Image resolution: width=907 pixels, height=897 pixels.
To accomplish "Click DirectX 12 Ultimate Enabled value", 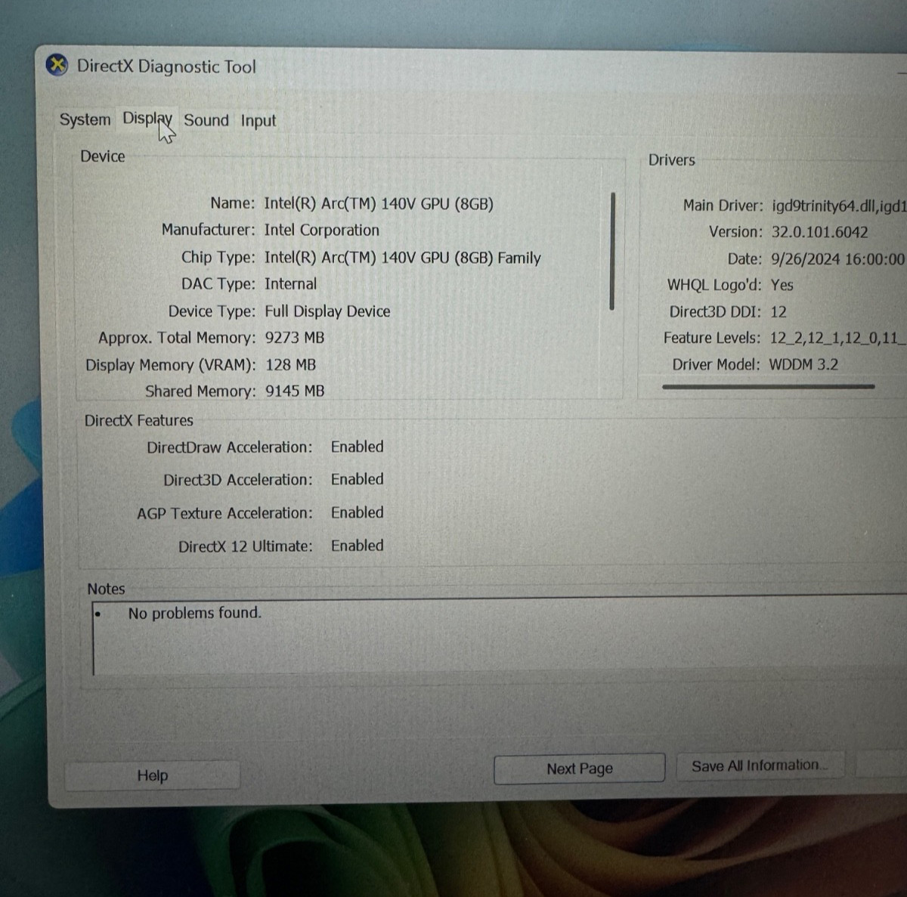I will coord(358,546).
